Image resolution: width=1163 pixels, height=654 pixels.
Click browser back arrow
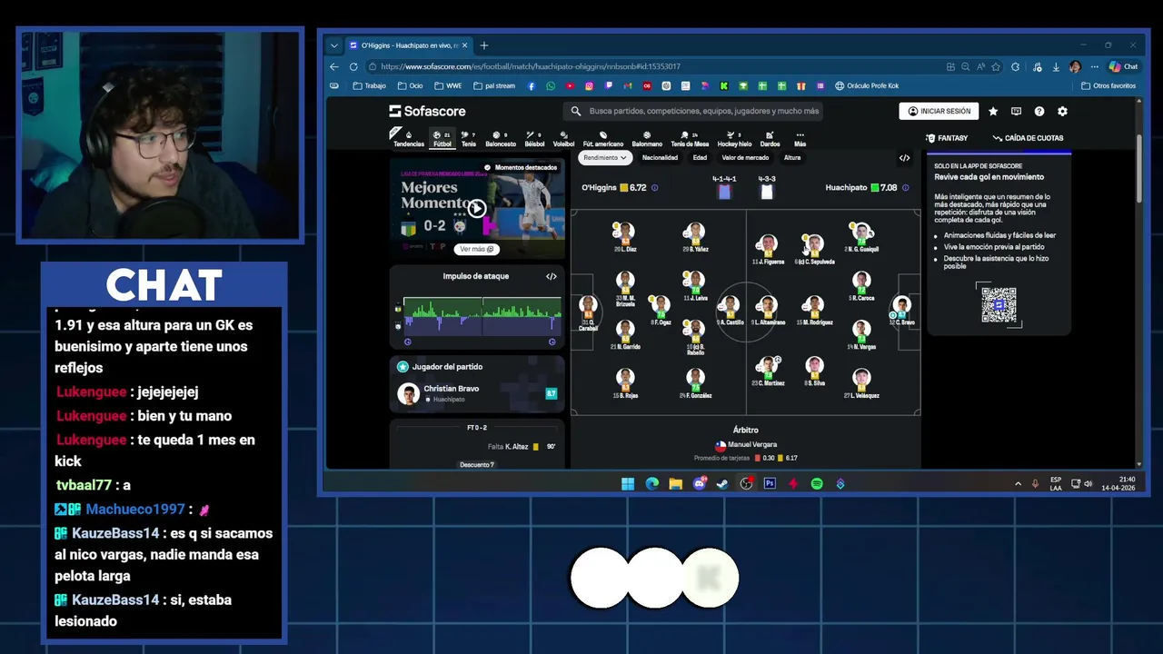[x=334, y=66]
